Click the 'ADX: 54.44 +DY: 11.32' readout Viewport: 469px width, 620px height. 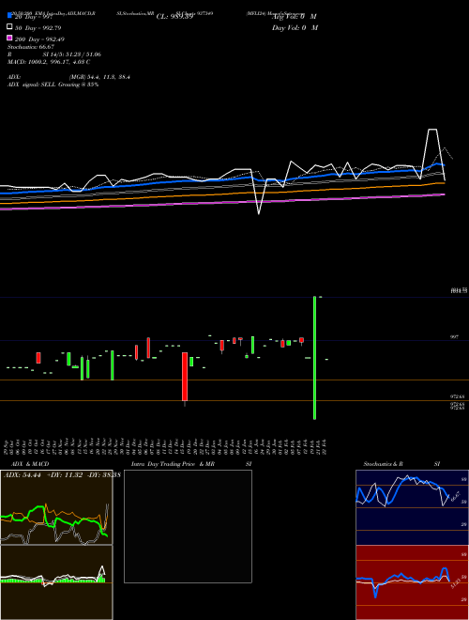click(43, 475)
